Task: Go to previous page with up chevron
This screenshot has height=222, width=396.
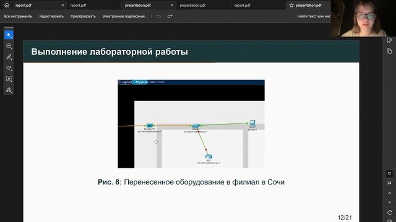Action: [389, 193]
